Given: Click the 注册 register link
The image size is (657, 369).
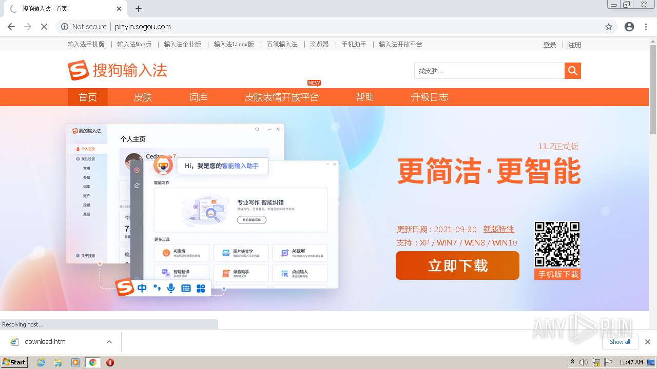Looking at the screenshot, I should pyautogui.click(x=574, y=45).
